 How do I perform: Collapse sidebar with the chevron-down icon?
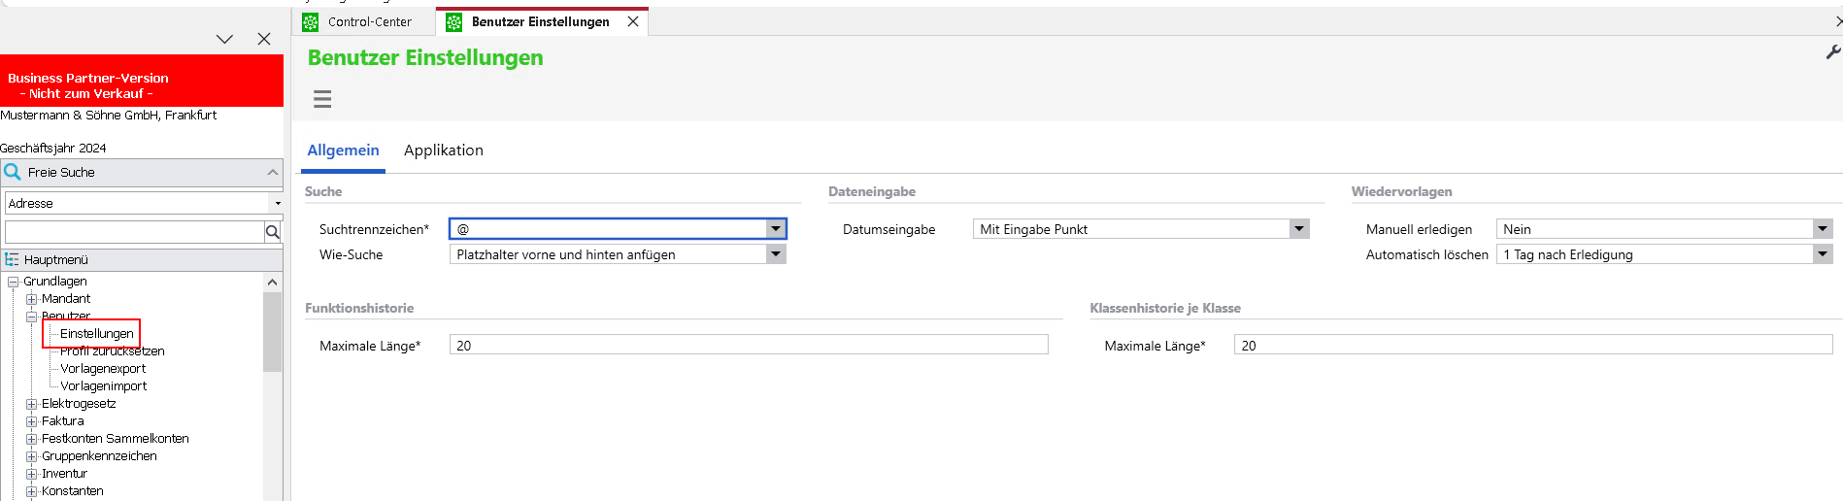point(224,39)
